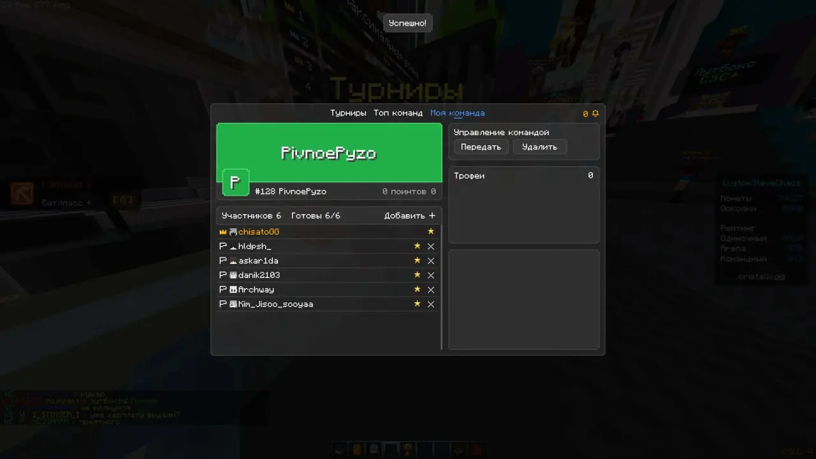Remove hldpsh_ with the X icon

pos(431,247)
